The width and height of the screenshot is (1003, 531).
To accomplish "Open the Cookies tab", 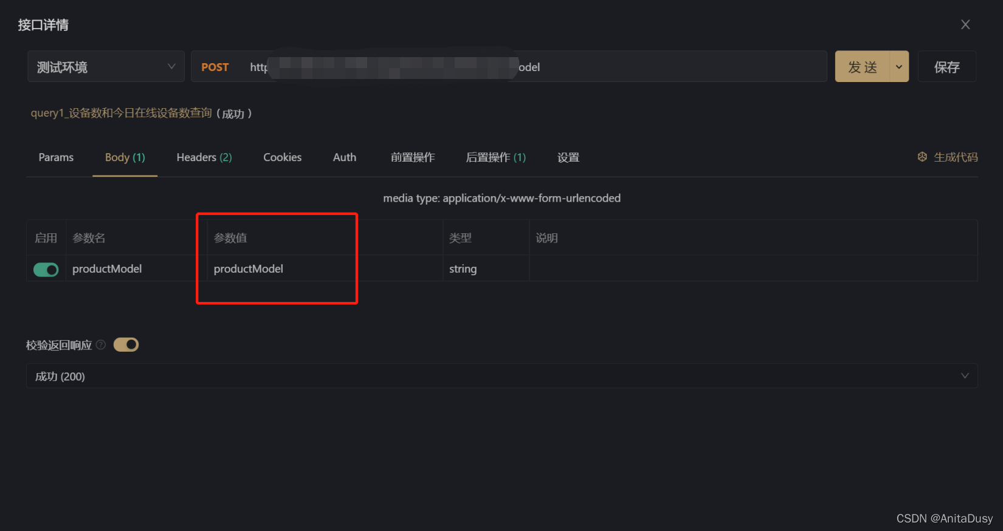I will point(282,157).
